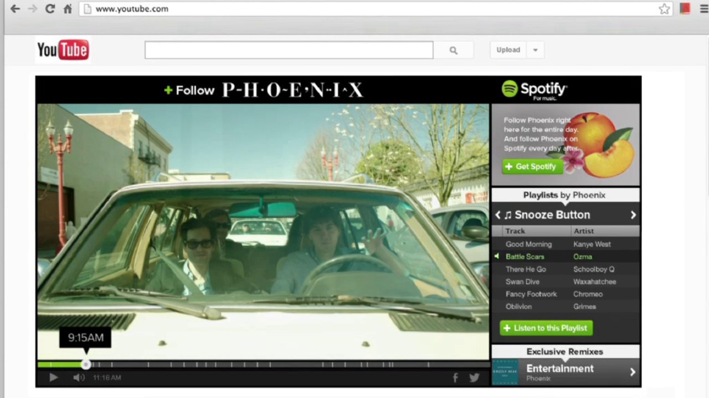Open the Spotify logo link
The image size is (709, 398).
(535, 90)
